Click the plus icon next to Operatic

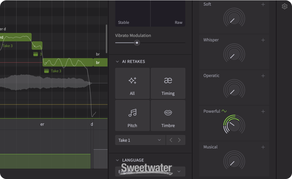(263, 76)
